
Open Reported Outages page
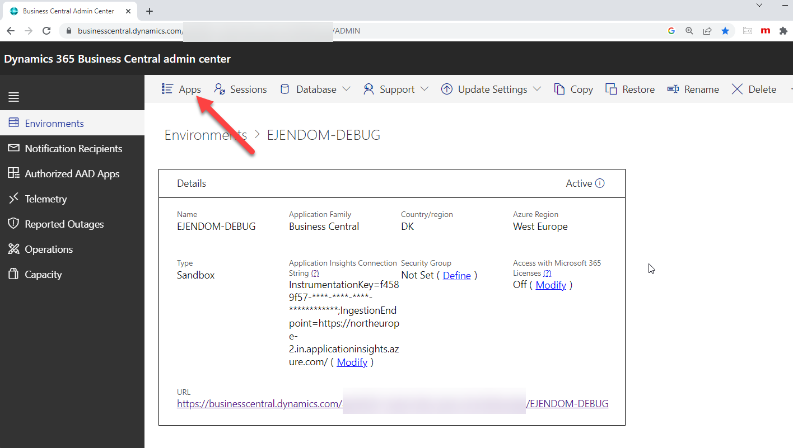coord(72,224)
